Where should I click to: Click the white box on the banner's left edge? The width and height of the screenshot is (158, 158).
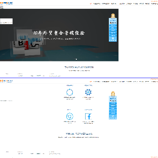6,22
